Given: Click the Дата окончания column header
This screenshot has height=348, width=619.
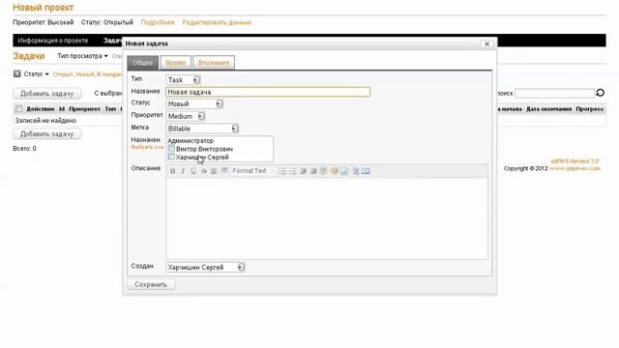Looking at the screenshot, I should 548,108.
